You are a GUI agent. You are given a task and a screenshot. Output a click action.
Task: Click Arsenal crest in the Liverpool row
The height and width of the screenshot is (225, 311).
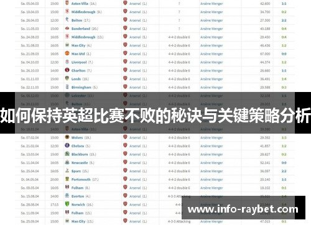pyautogui.click(x=125, y=62)
